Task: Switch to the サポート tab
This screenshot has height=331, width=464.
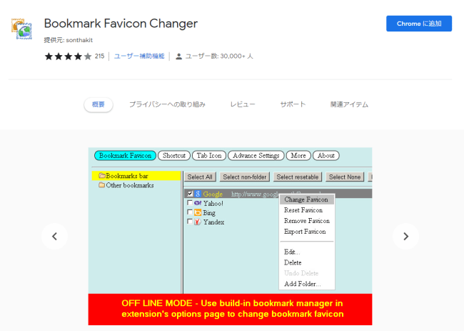Action: pyautogui.click(x=293, y=104)
